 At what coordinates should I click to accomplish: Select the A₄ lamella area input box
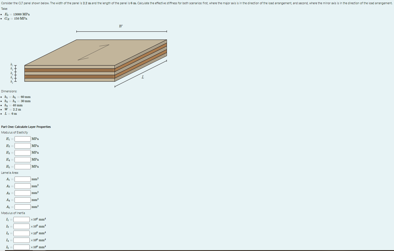23,200
